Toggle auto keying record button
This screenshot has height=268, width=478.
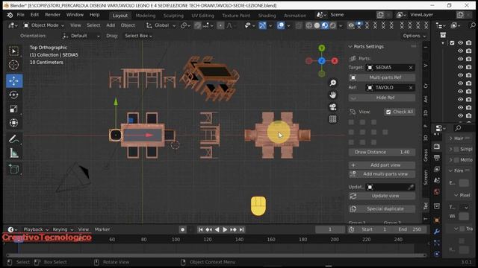[x=182, y=230]
